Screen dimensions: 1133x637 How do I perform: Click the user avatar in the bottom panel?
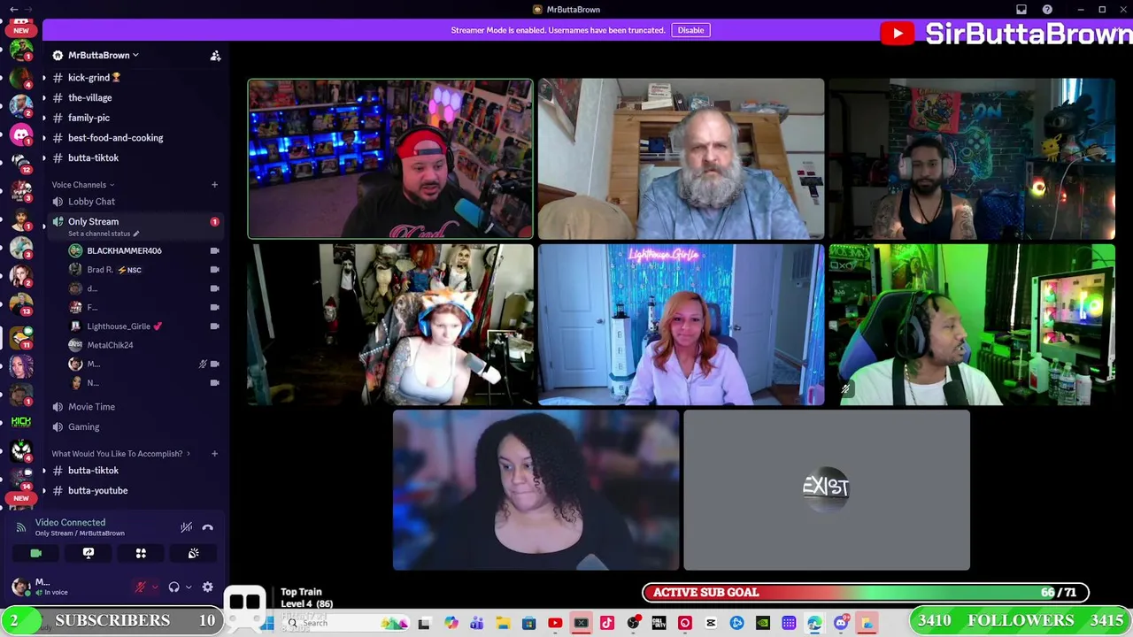click(20, 587)
